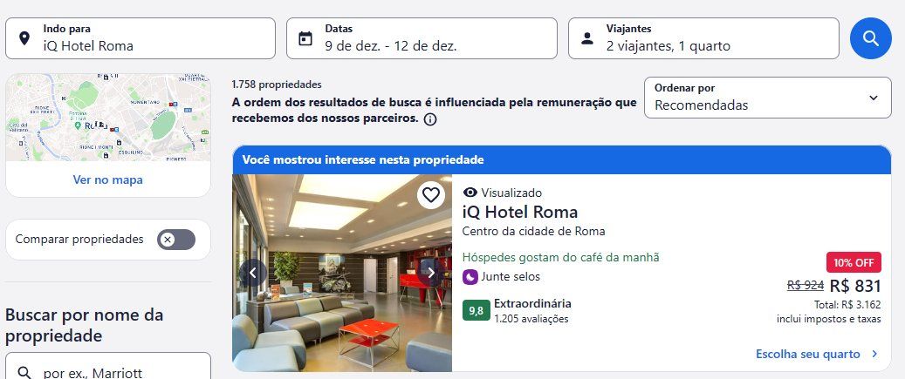Click the hotel lobby photo

click(x=342, y=273)
